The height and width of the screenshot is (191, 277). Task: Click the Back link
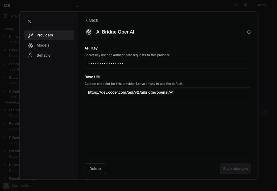coord(92,20)
